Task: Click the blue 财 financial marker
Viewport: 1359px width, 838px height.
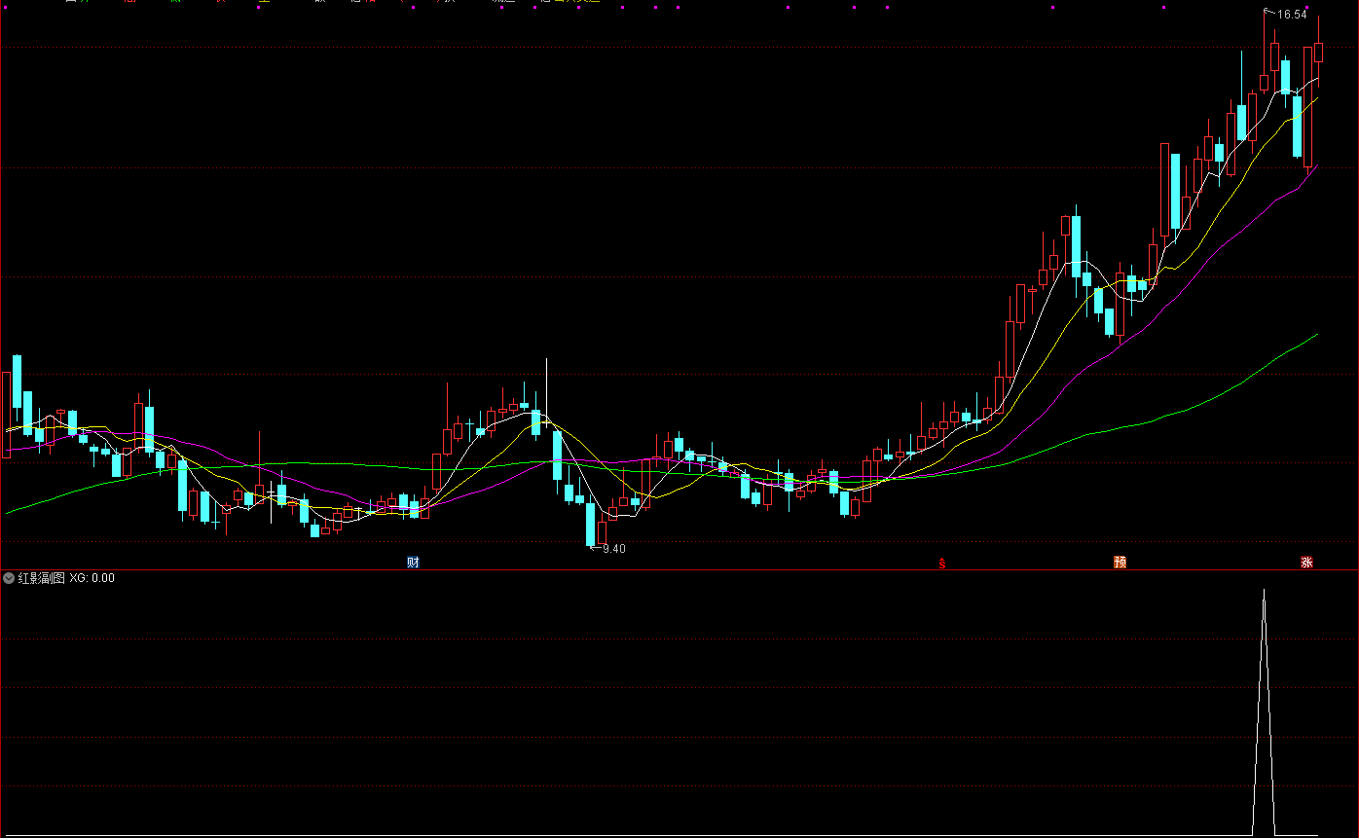Action: pyautogui.click(x=413, y=563)
